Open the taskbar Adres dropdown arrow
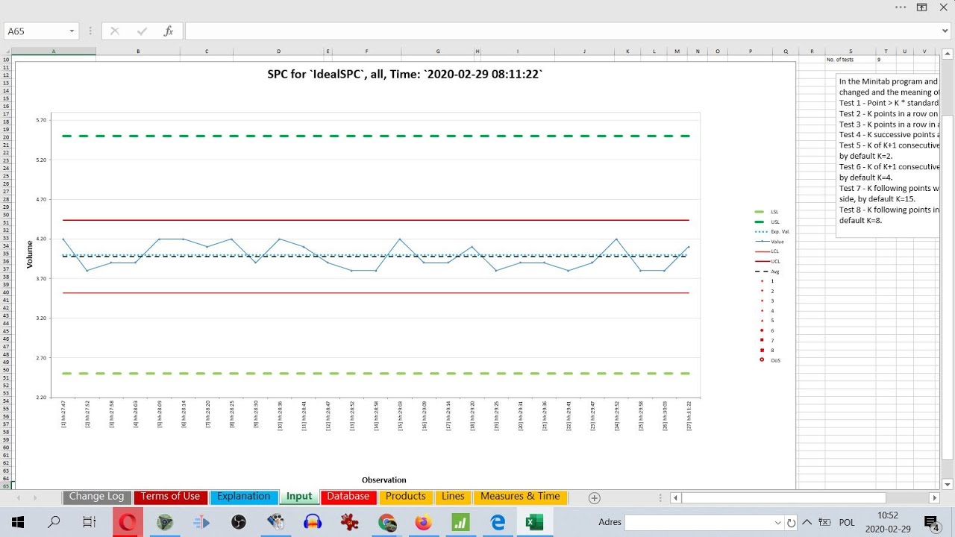 point(778,523)
